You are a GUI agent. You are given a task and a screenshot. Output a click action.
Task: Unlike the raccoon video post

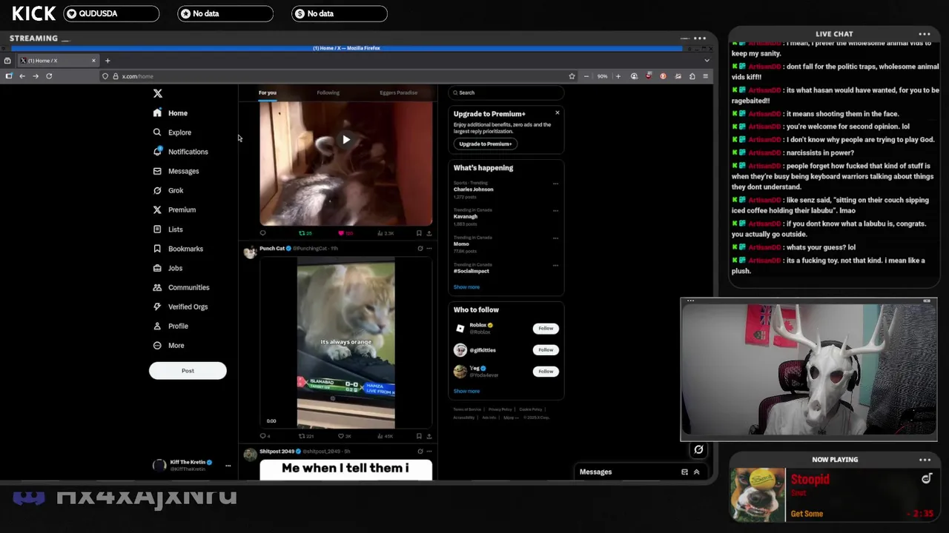point(345,233)
